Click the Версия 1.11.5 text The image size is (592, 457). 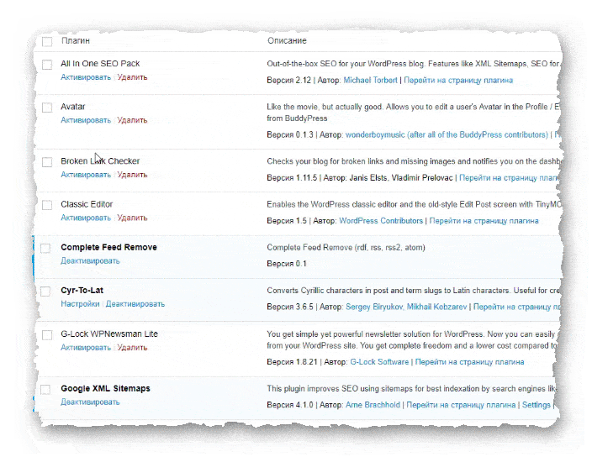click(x=292, y=178)
